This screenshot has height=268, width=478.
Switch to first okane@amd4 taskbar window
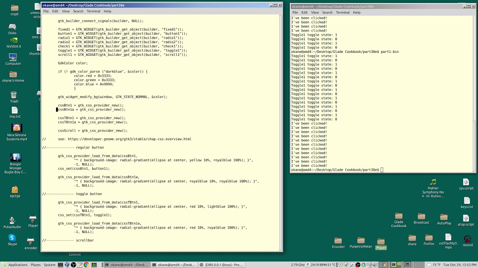[127, 265]
